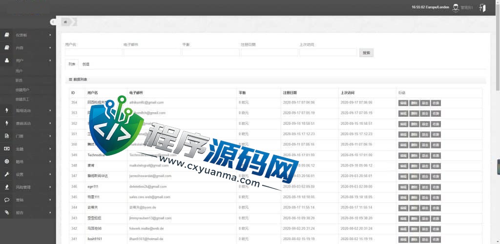Click 编辑 edit button for user 342
Screen dimensions: 500x244
403,229
